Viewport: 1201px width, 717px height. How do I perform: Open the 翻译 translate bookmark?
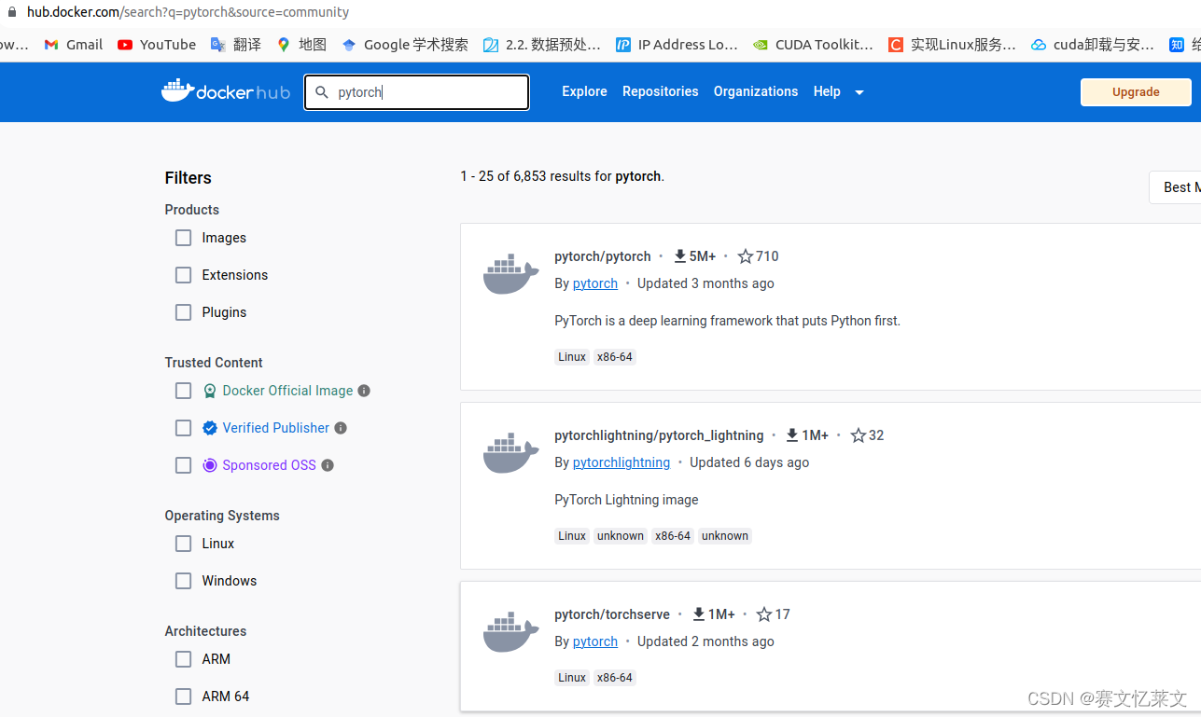[x=236, y=44]
